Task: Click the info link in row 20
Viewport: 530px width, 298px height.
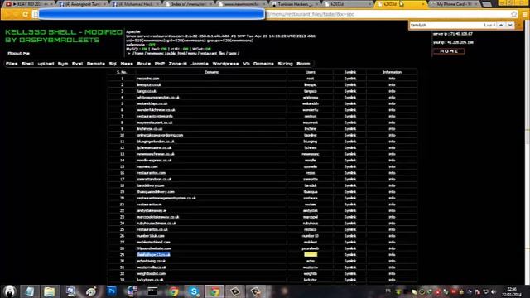Action: (392, 198)
